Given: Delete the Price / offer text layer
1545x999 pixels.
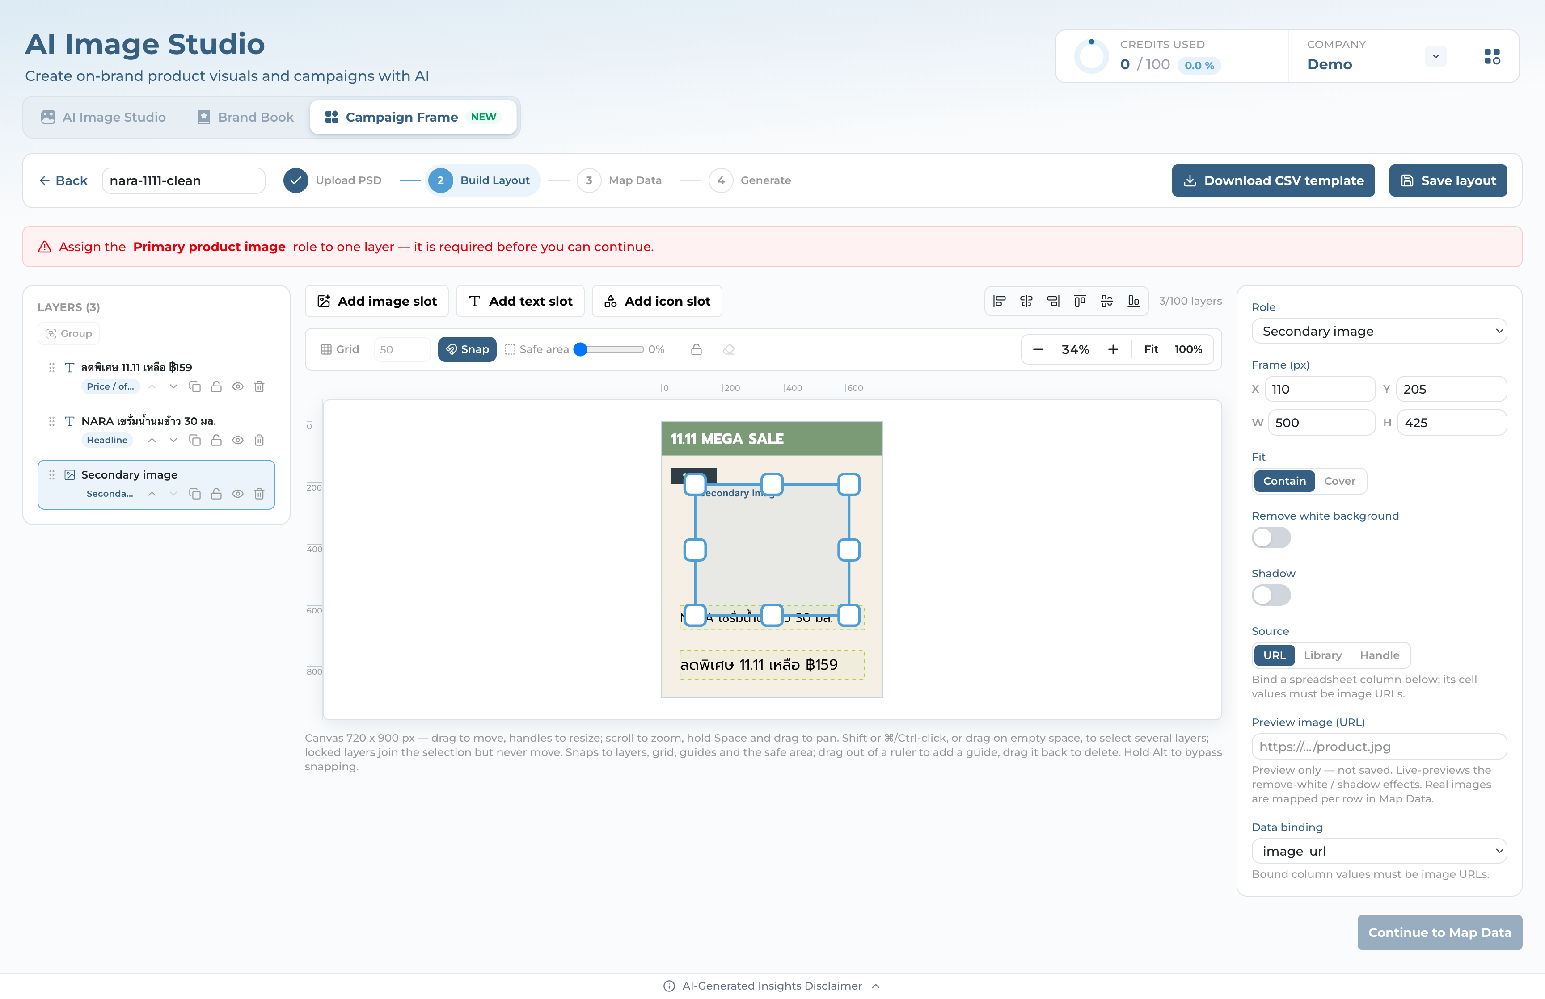Looking at the screenshot, I should click(x=259, y=386).
